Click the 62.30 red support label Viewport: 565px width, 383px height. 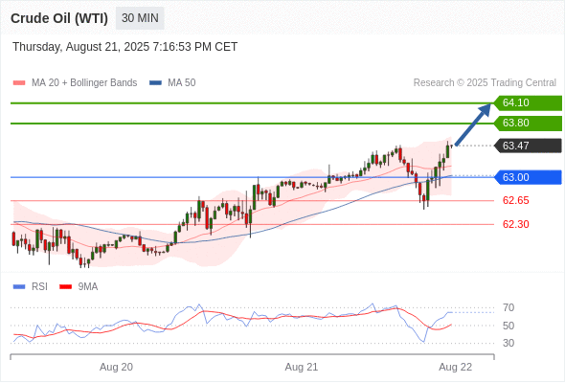click(516, 224)
